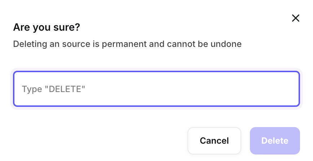Click the purple Delete button
Viewport: 313px width, 161px height.
pos(275,141)
